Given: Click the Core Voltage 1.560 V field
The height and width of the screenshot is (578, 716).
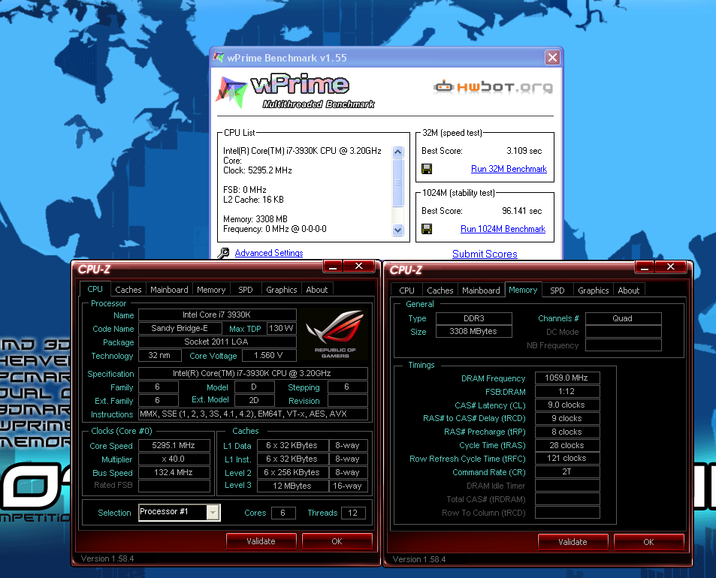Looking at the screenshot, I should tap(269, 355).
